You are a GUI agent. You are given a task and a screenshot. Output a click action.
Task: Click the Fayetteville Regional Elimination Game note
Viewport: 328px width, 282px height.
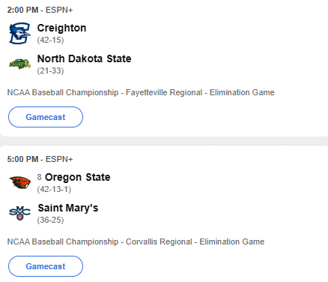pos(141,92)
